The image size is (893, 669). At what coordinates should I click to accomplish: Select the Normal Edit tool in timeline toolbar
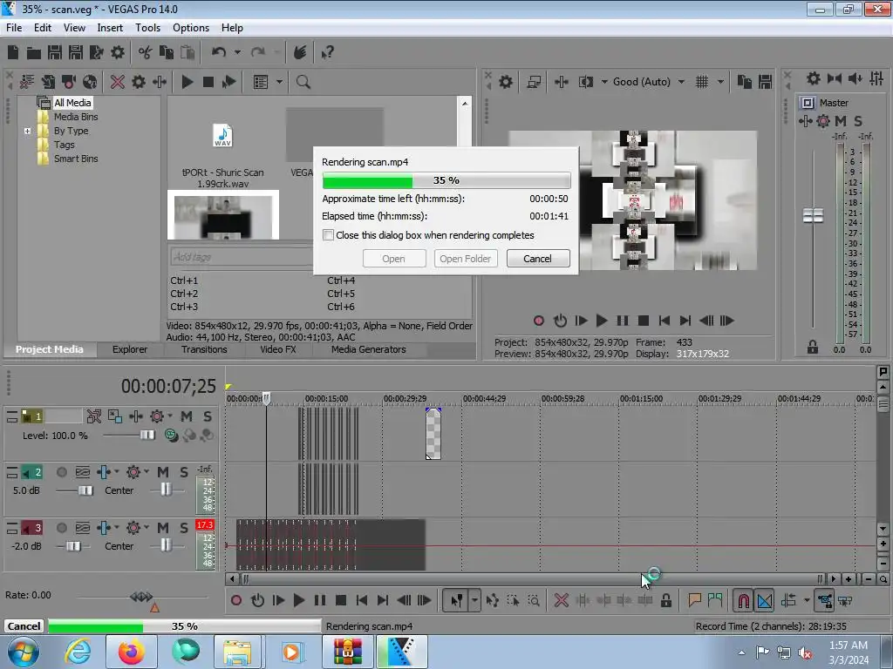(x=457, y=600)
